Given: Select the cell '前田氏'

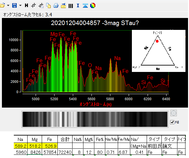Looking at the screenshot, I should (x=154, y=146).
